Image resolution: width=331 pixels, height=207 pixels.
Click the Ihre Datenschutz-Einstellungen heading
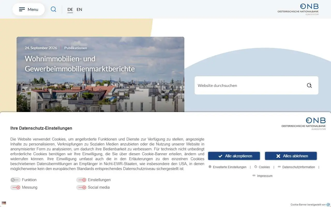[x=41, y=128]
